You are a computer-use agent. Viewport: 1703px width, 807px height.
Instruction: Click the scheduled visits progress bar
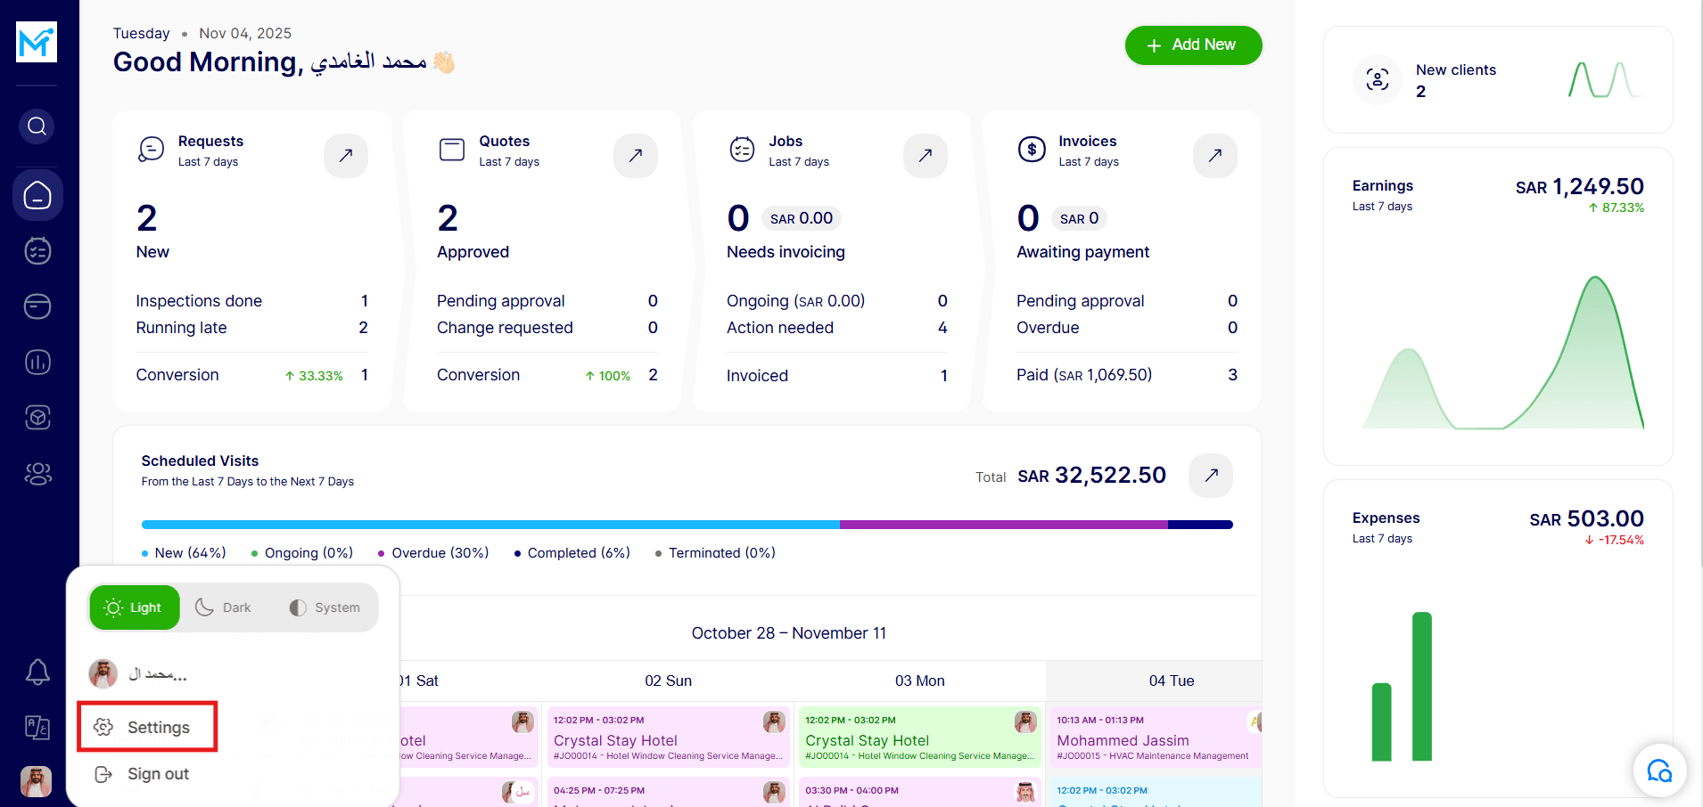click(687, 525)
